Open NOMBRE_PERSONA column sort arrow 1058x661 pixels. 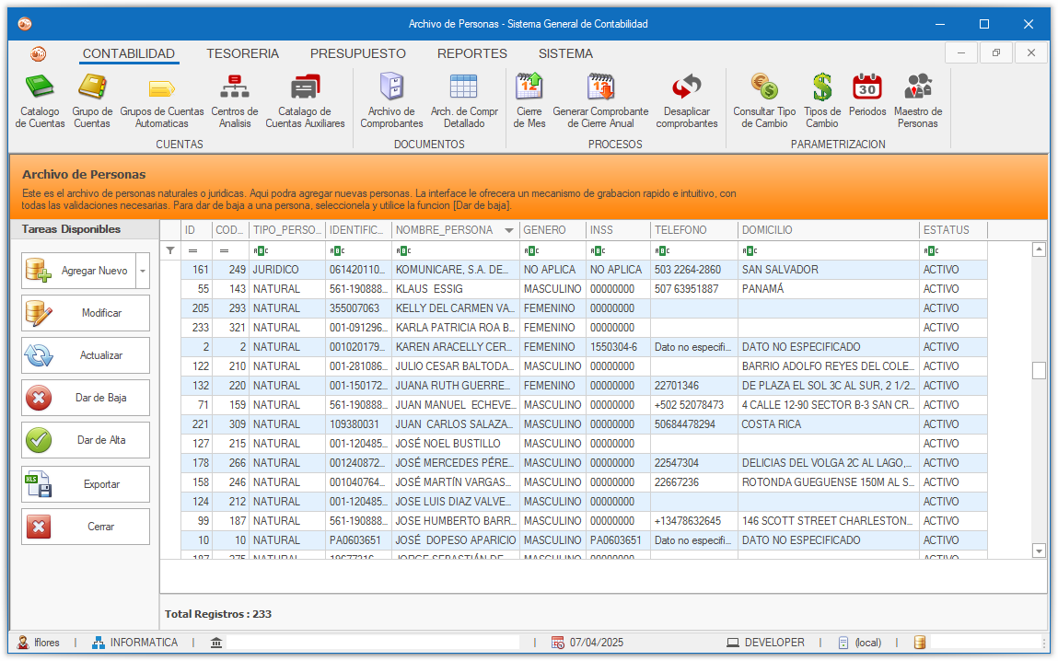(x=509, y=231)
